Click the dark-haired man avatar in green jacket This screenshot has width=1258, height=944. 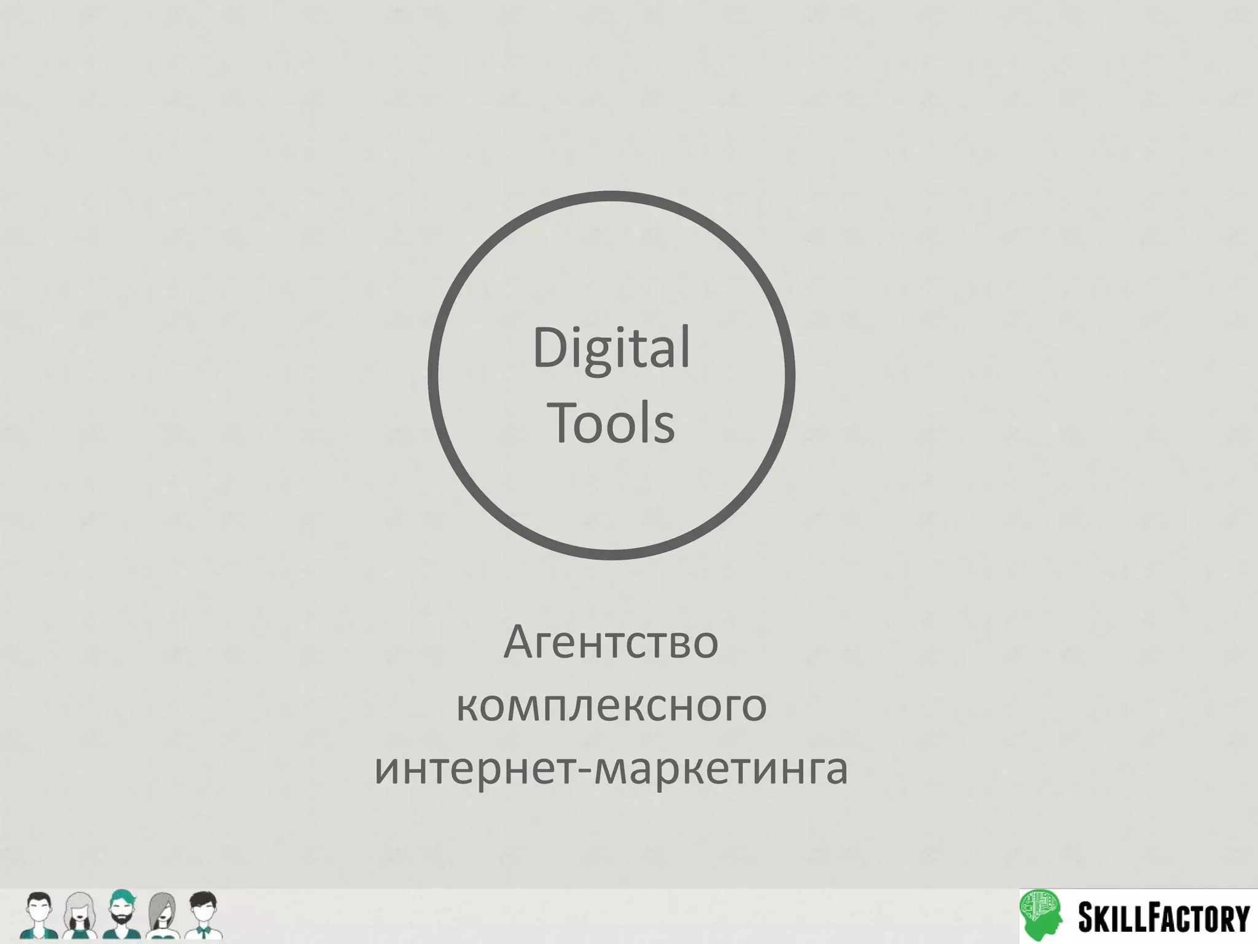[39, 914]
